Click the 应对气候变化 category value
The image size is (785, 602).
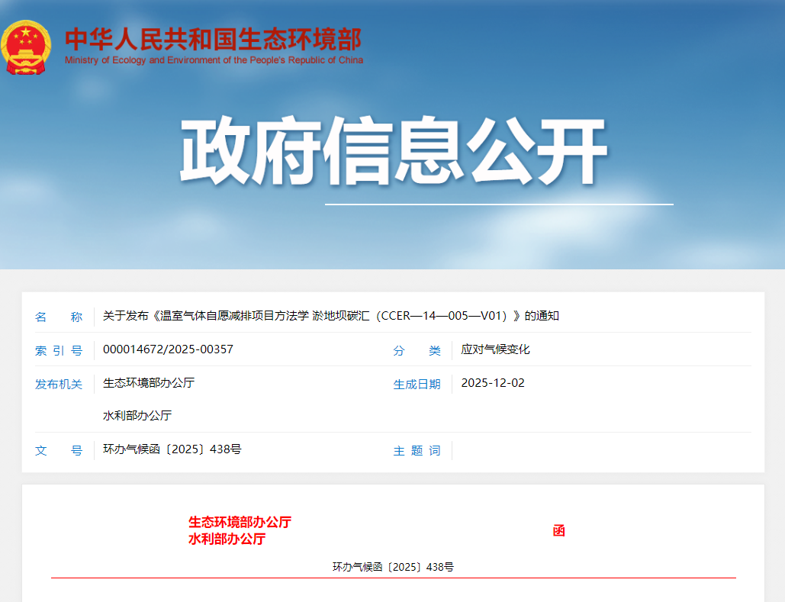pos(495,349)
